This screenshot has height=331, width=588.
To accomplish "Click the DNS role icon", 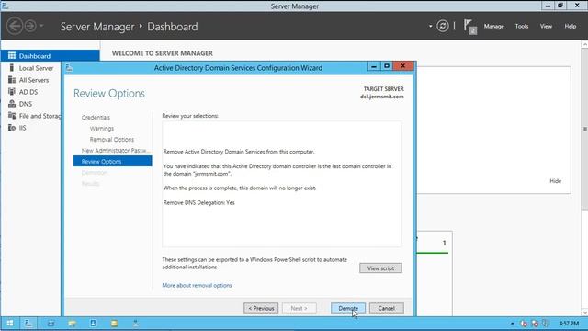I will pyautogui.click(x=12, y=104).
